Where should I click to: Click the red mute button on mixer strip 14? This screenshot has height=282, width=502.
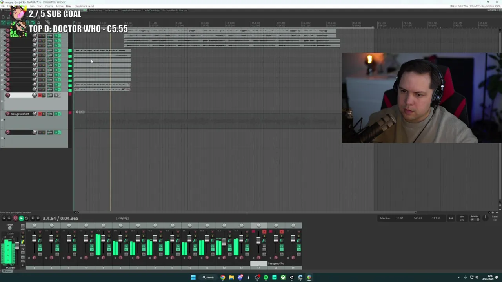point(264,231)
